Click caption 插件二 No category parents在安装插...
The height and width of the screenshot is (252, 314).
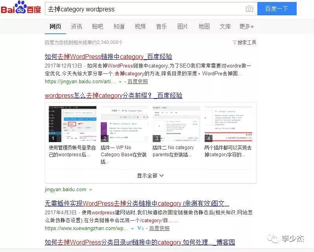[x=173, y=151]
